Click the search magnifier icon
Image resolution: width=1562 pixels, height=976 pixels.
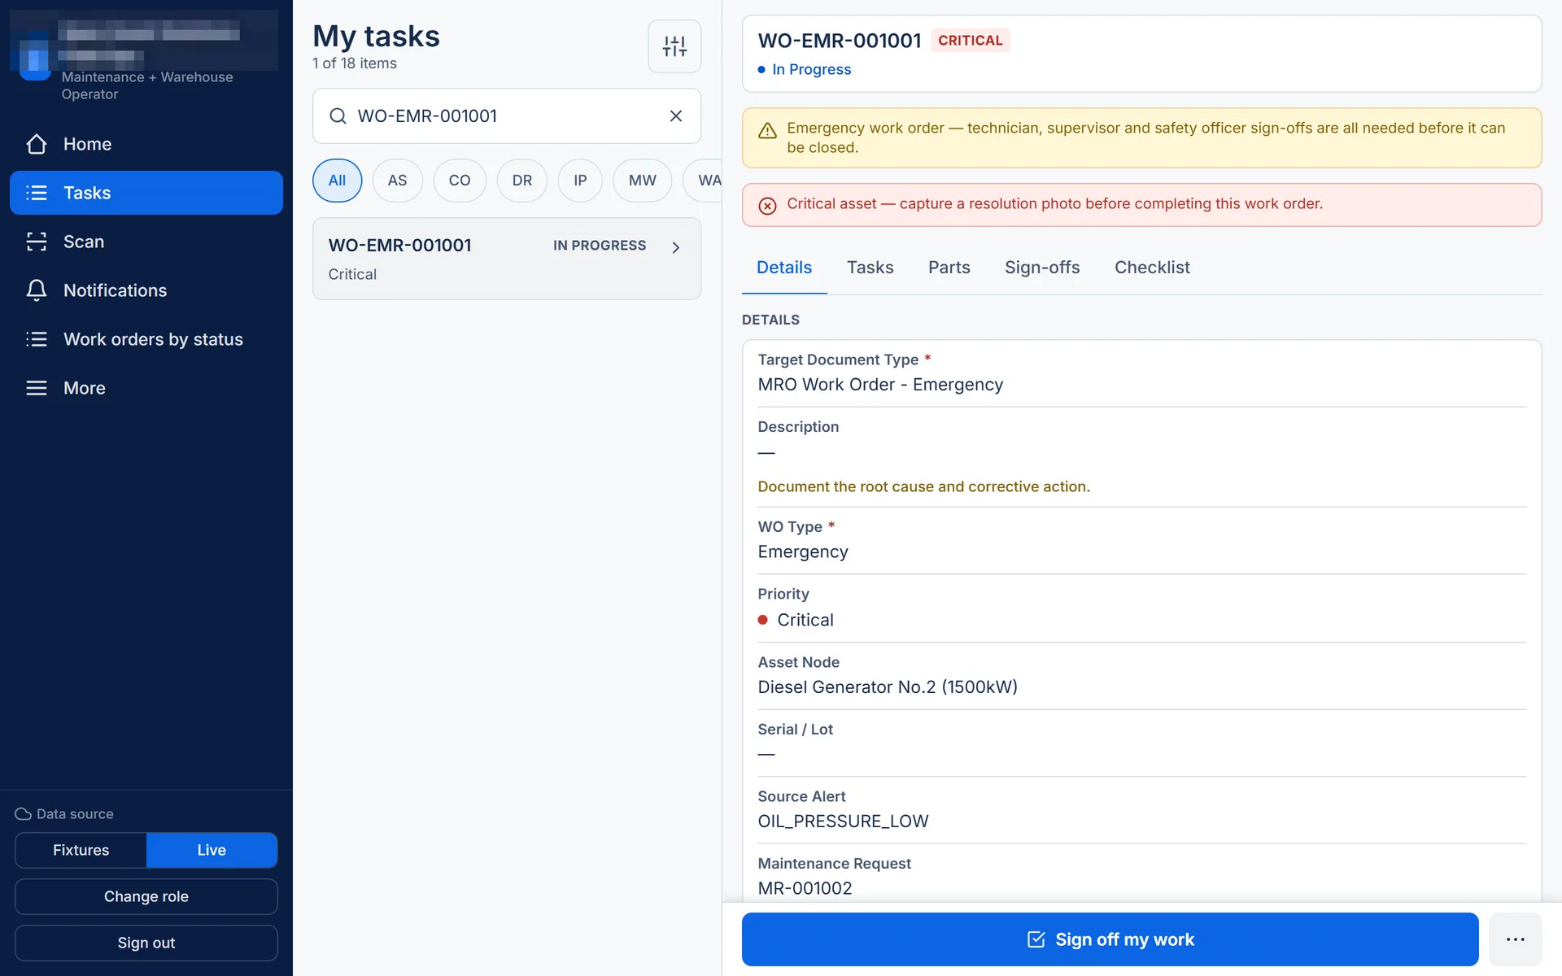(x=338, y=116)
